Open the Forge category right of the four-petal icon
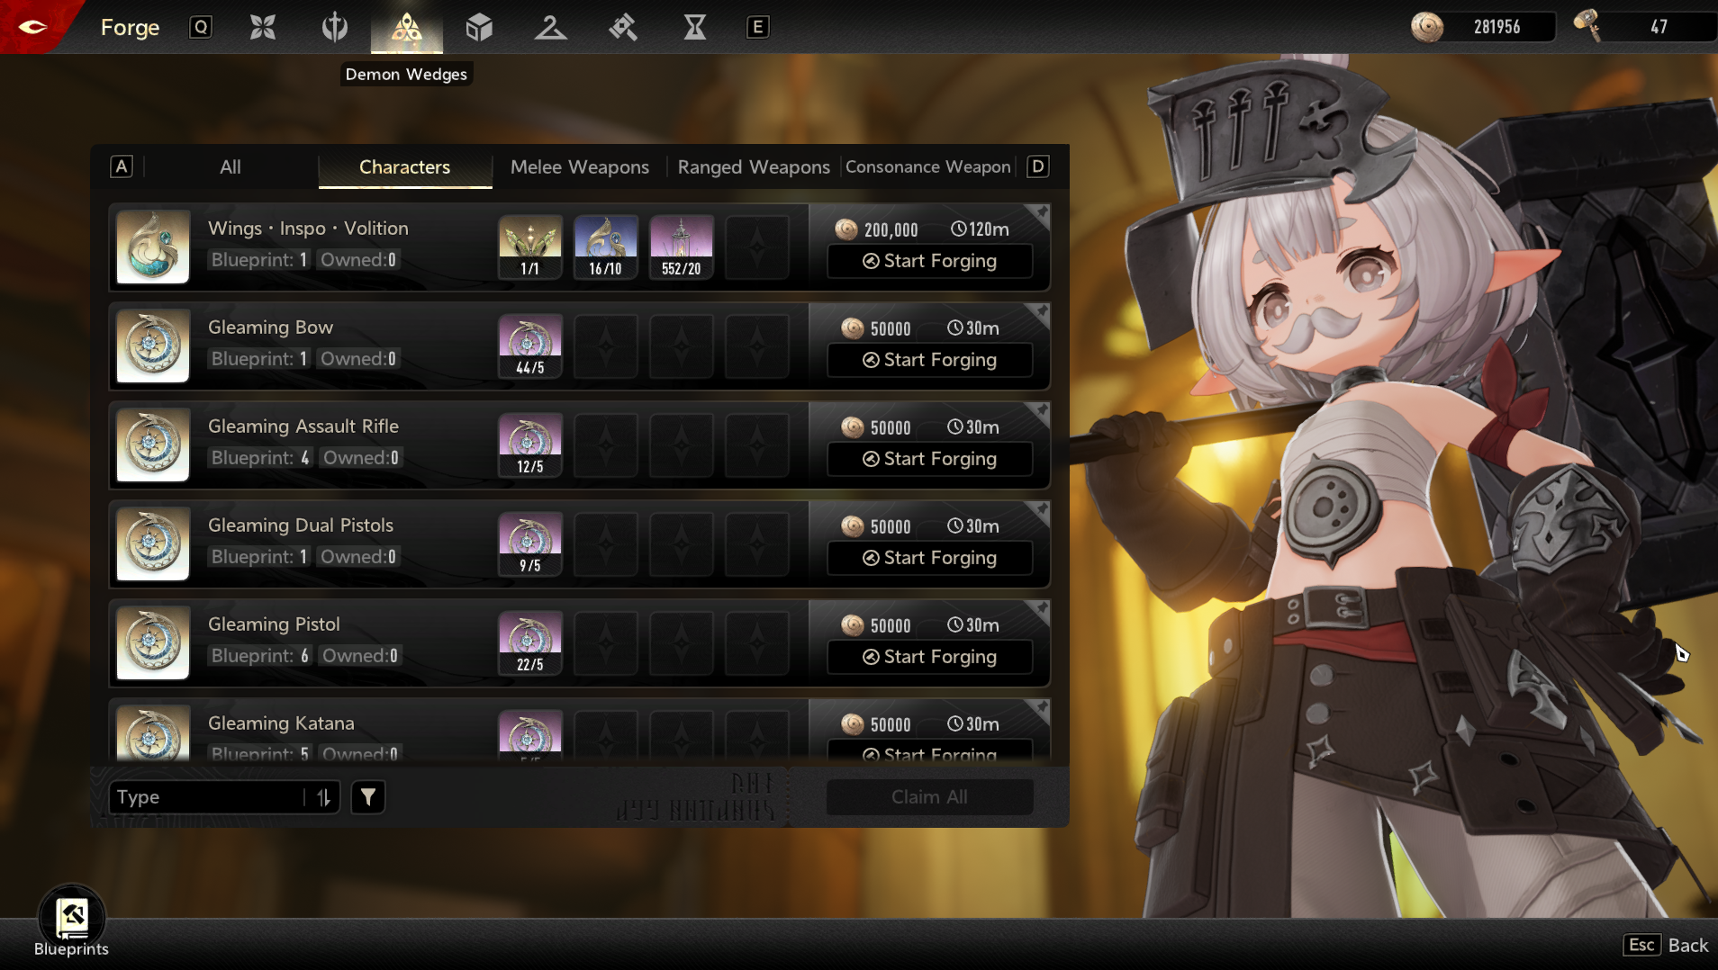 (335, 27)
